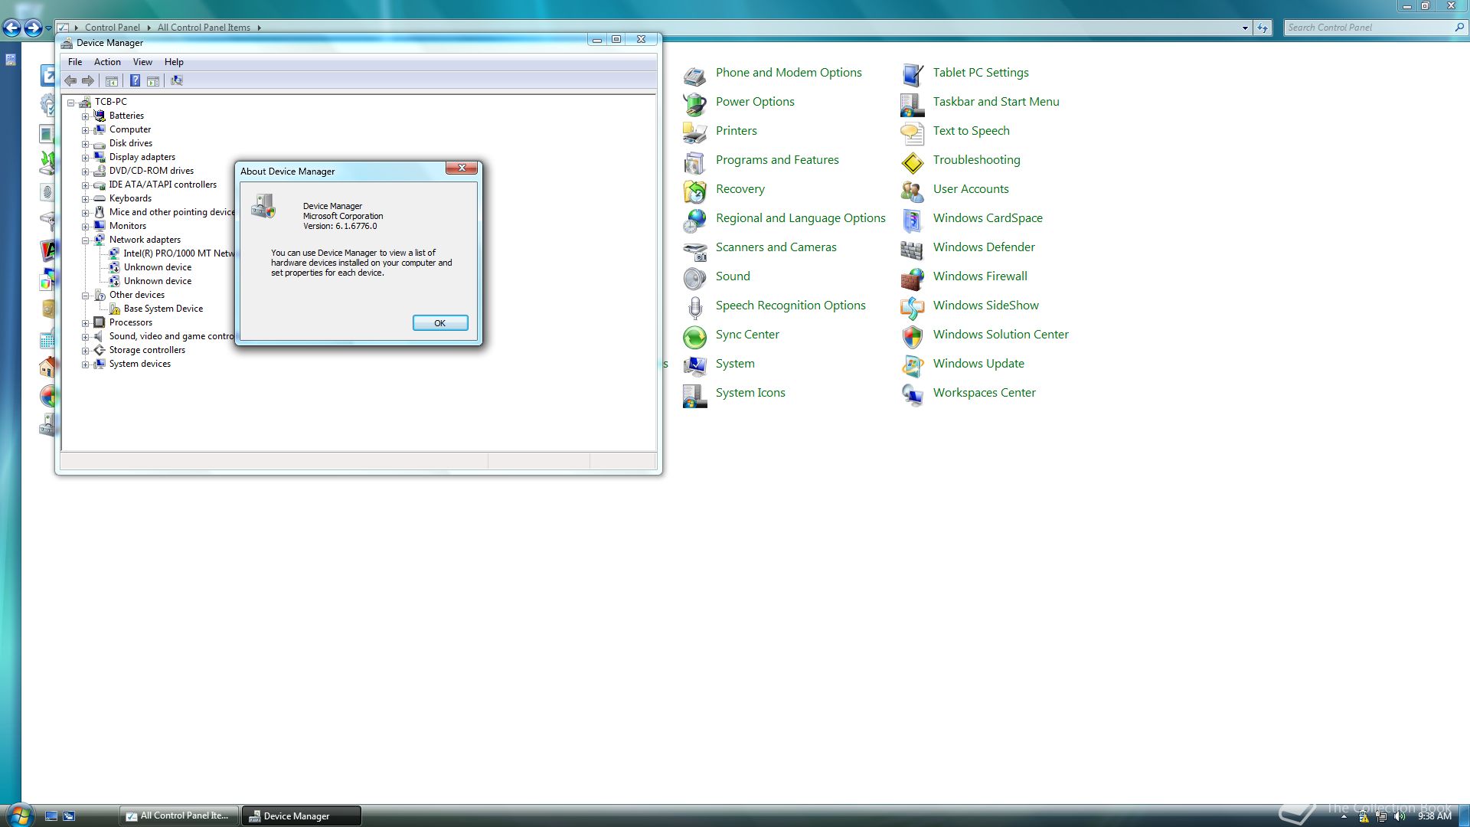This screenshot has width=1470, height=827.
Task: Click the Forward arrow in Device Manager toolbar
Action: coord(88,80)
